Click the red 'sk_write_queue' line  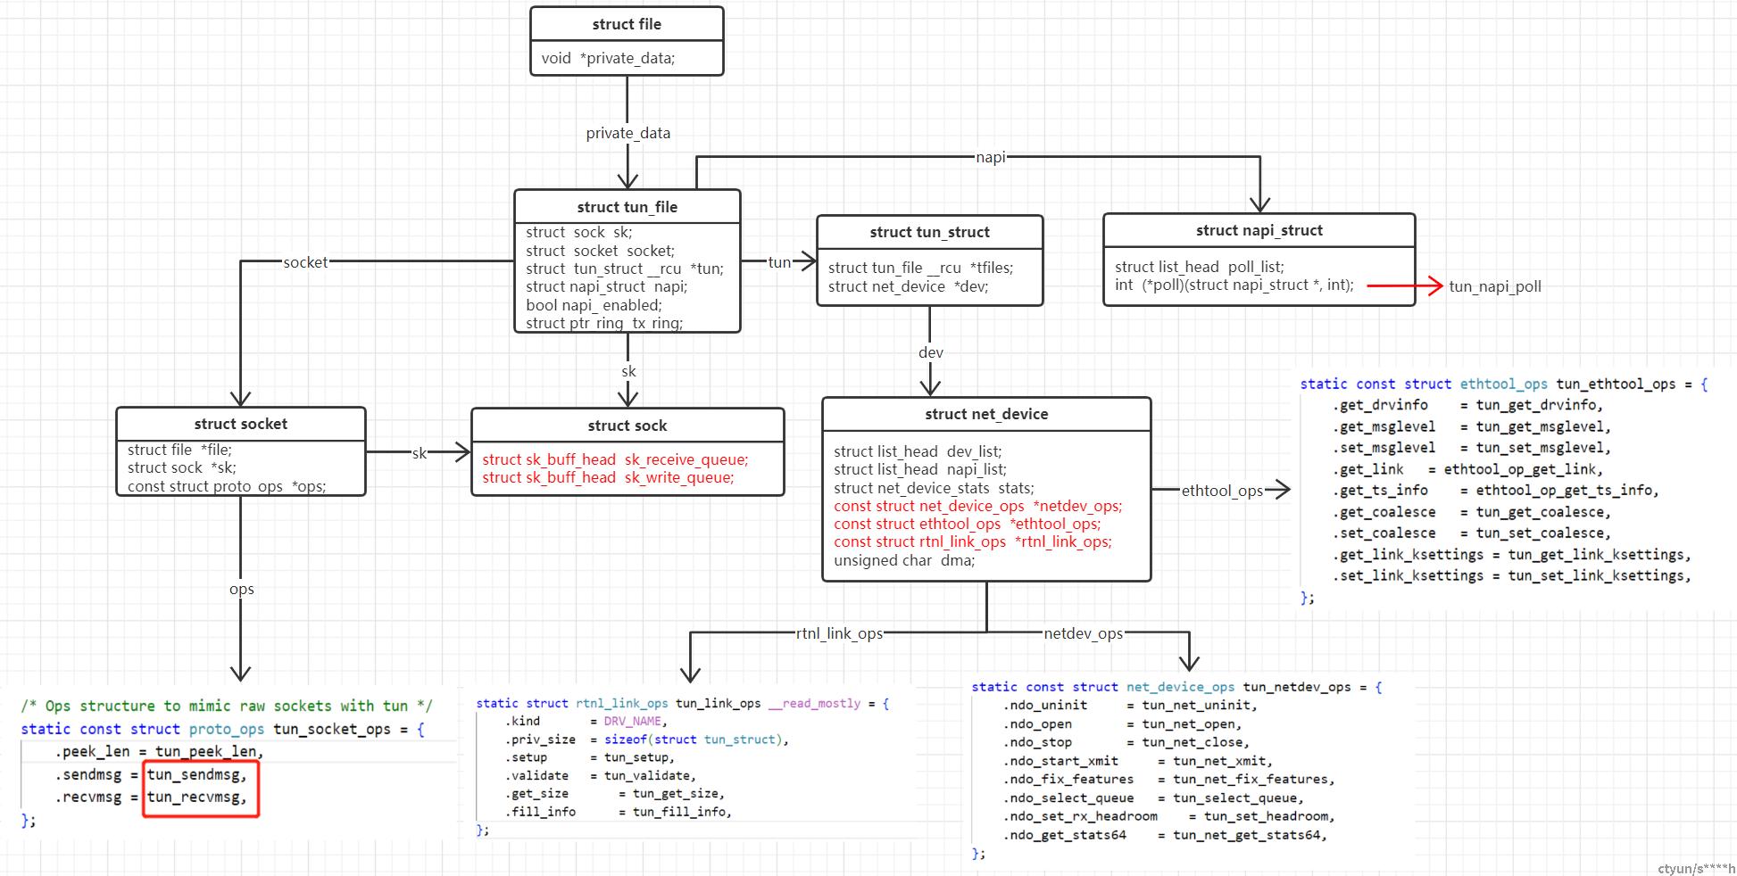click(x=608, y=477)
